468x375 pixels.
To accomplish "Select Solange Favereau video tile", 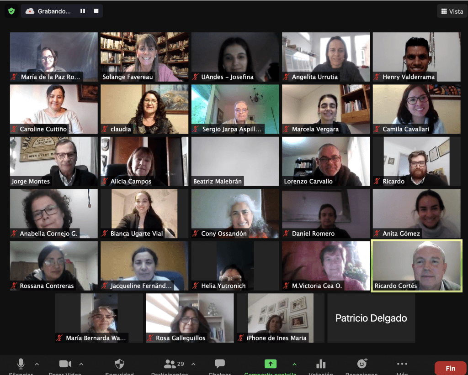I will [144, 57].
